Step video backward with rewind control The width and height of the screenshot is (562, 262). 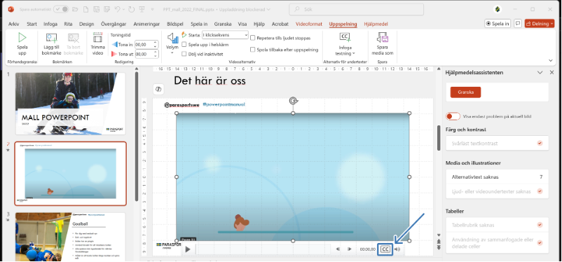338,249
